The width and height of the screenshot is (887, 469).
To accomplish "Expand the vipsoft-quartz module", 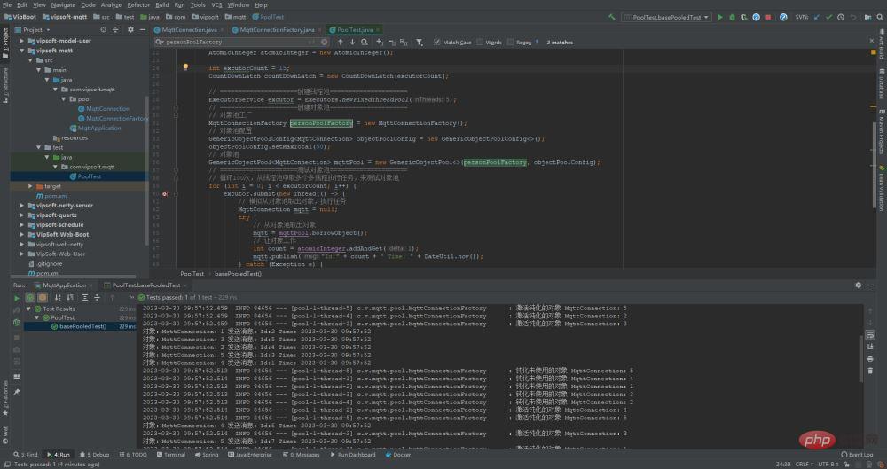I will 22,215.
